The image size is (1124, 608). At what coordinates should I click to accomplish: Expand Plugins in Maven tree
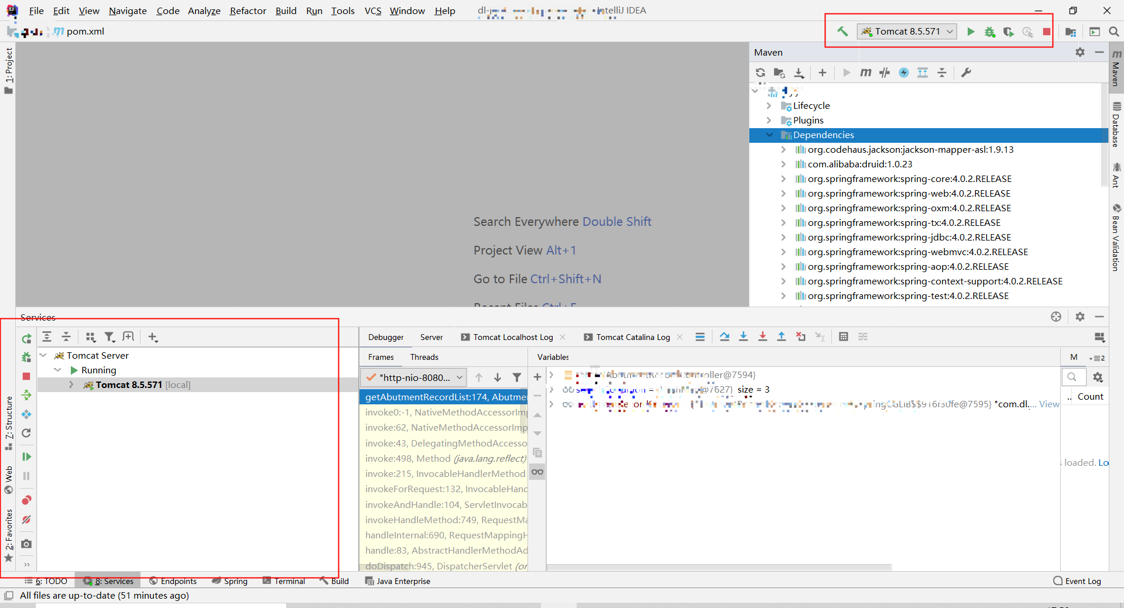[x=769, y=120]
